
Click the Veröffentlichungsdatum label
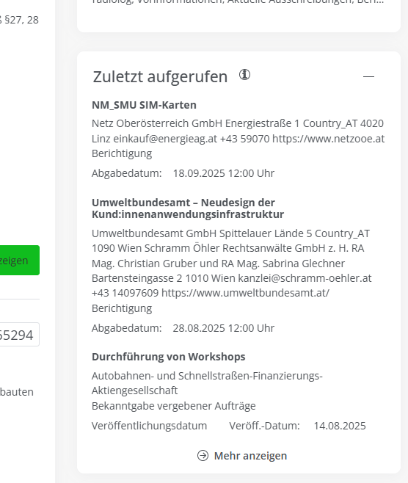[x=150, y=426]
